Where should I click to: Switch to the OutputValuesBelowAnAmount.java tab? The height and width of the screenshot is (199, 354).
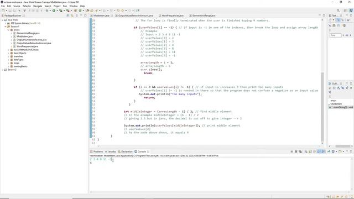point(136,15)
